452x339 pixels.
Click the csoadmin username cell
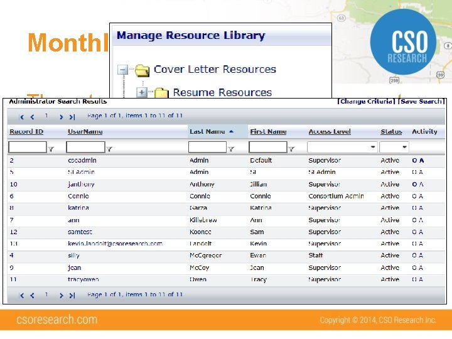82,160
